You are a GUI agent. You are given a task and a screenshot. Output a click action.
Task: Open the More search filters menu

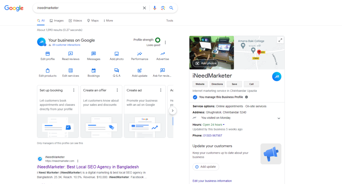tap(108, 21)
